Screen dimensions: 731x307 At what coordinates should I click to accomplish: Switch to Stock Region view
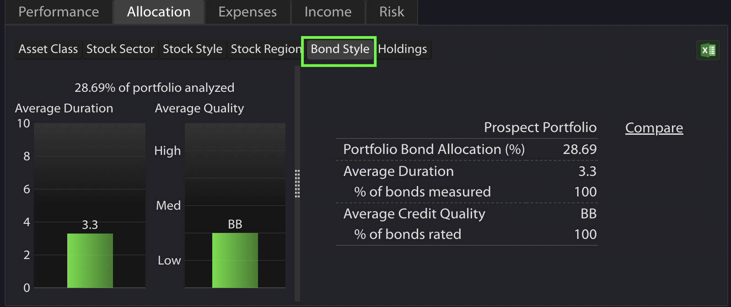(265, 49)
